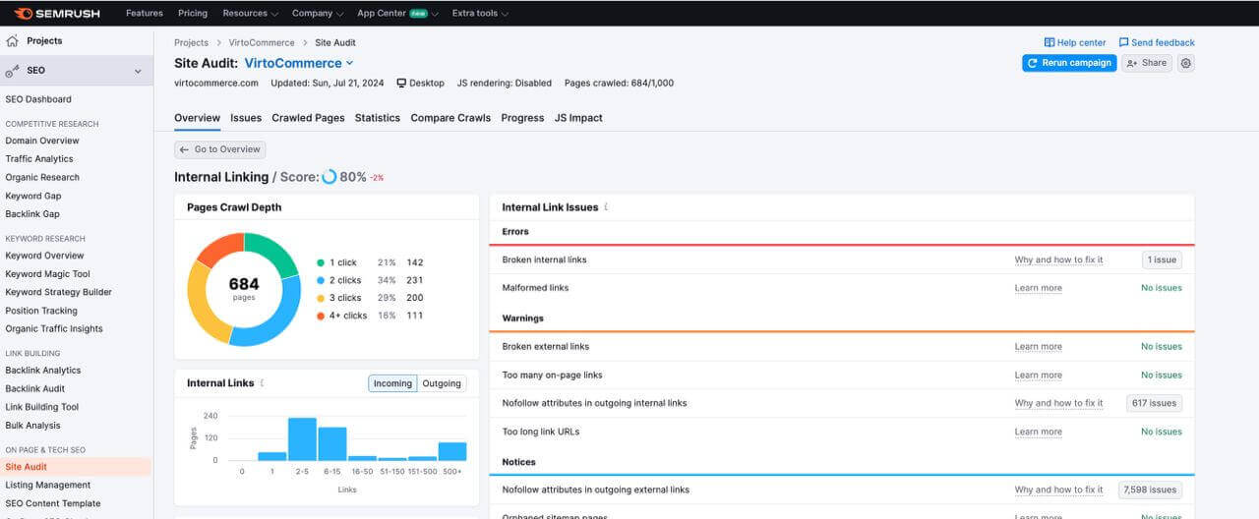Click the yellow 3 clicks legend dot
The width and height of the screenshot is (1259, 519).
click(321, 298)
